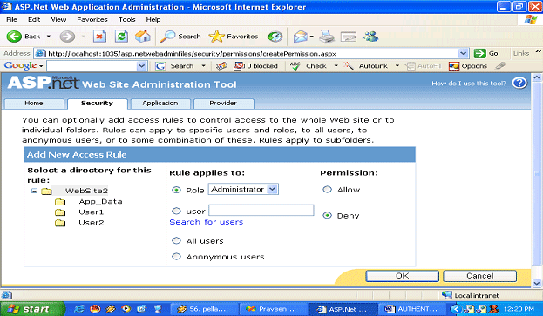Click the Mail envelope icon
Screen dimensions: 543x316
(300, 37)
